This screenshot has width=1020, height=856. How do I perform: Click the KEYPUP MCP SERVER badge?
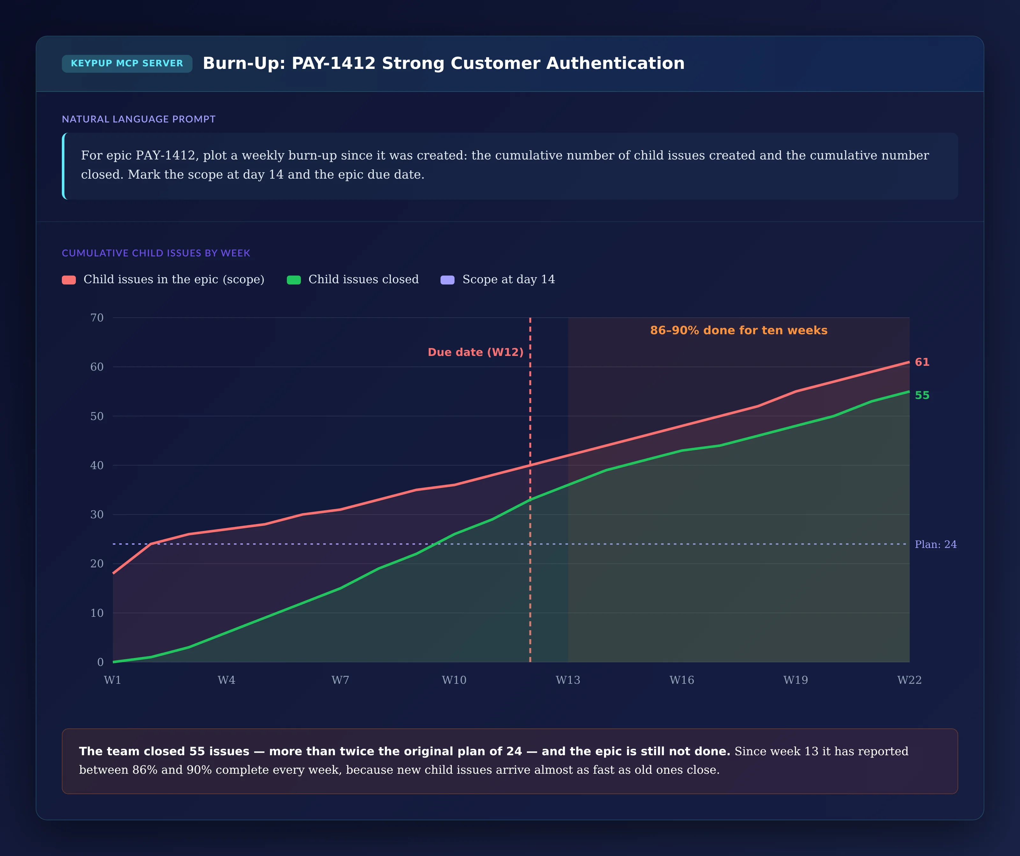tap(127, 64)
